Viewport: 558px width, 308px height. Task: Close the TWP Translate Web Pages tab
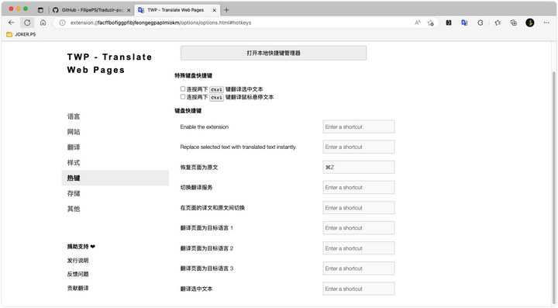tap(214, 10)
